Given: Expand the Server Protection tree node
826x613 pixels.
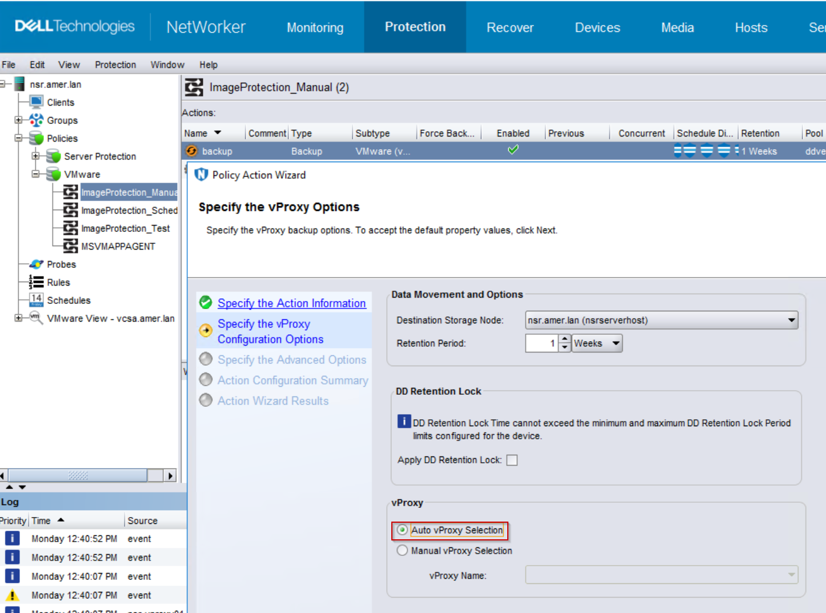Looking at the screenshot, I should coord(36,156).
